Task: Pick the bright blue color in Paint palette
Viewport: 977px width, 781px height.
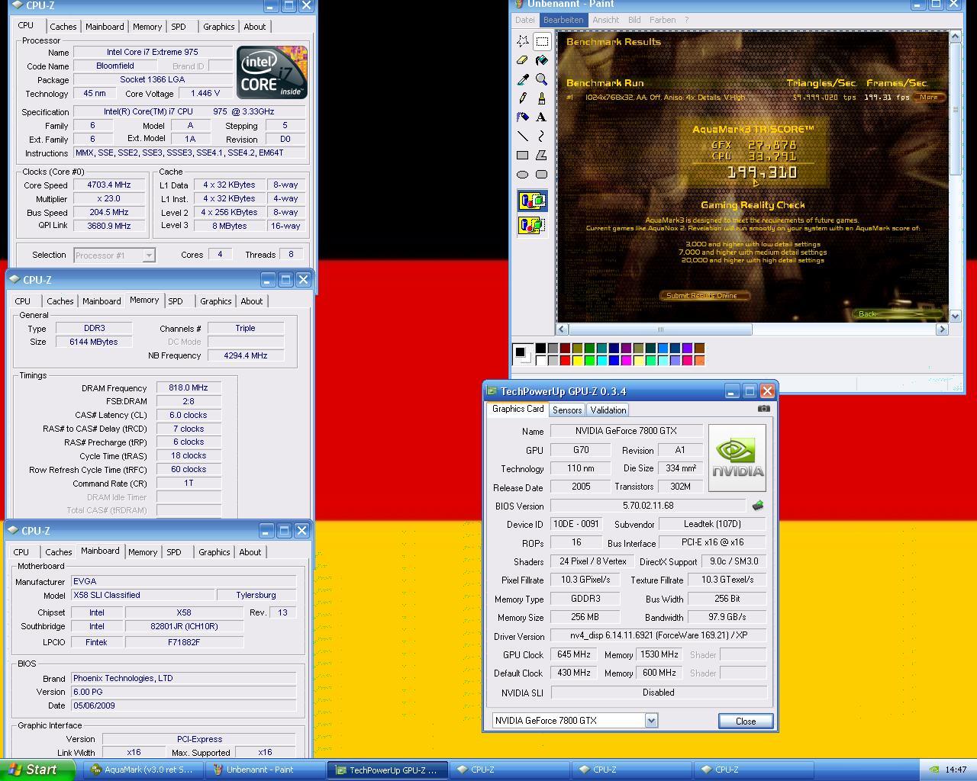Action: pos(614,360)
